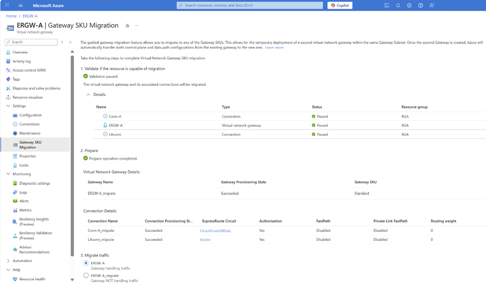Viewport: 486px width, 287px height.
Task: Click the Maintenance gear icon
Action: [x=15, y=133]
